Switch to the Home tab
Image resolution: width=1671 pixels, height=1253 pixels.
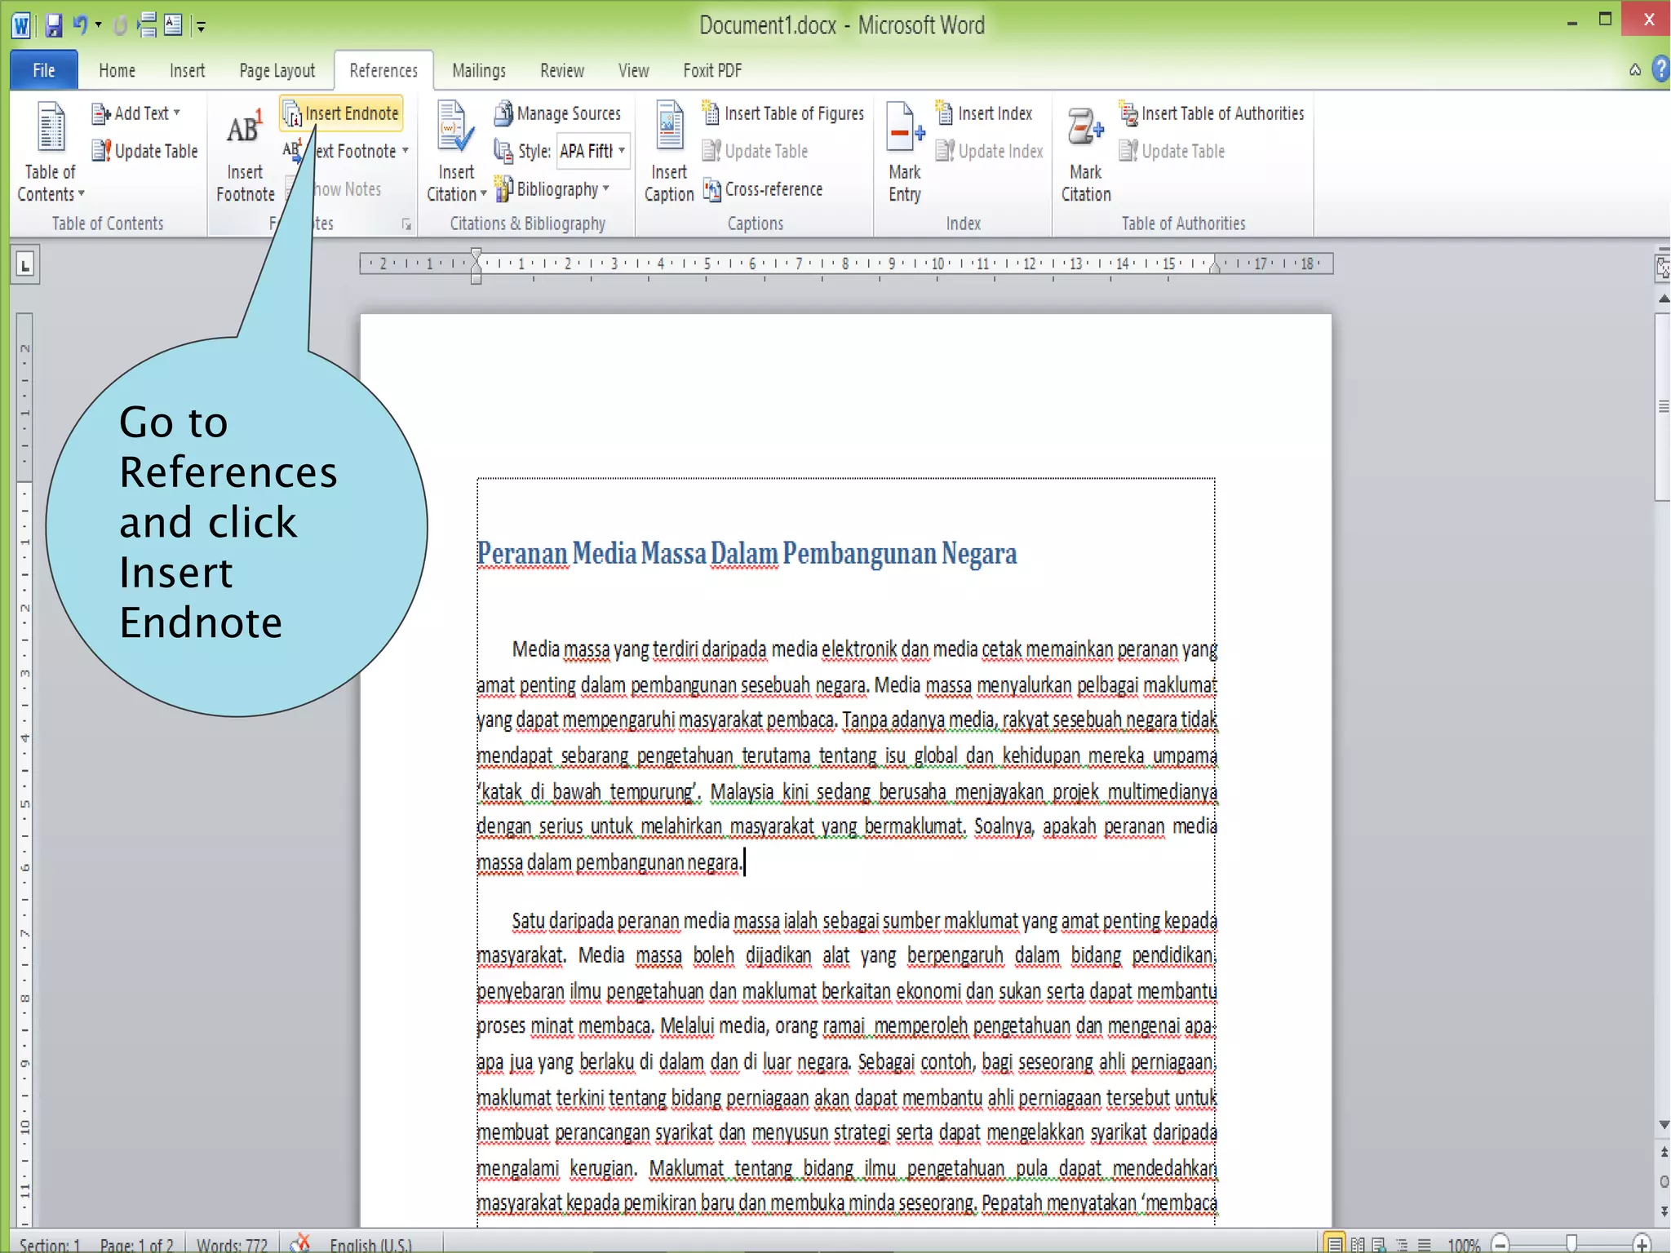click(117, 70)
